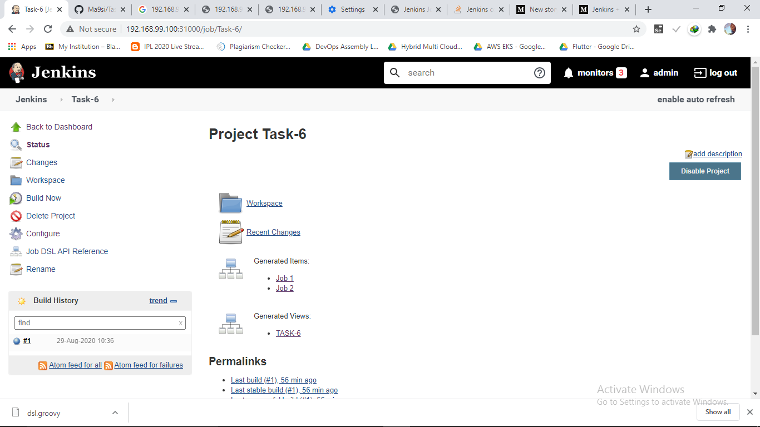760x427 pixels.
Task: Click the Build Now clock icon
Action: 16,198
